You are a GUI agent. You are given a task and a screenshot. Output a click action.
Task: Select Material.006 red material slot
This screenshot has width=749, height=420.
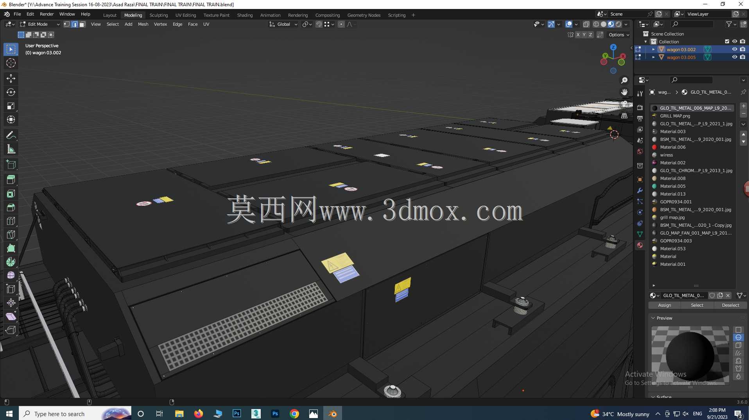pyautogui.click(x=692, y=147)
